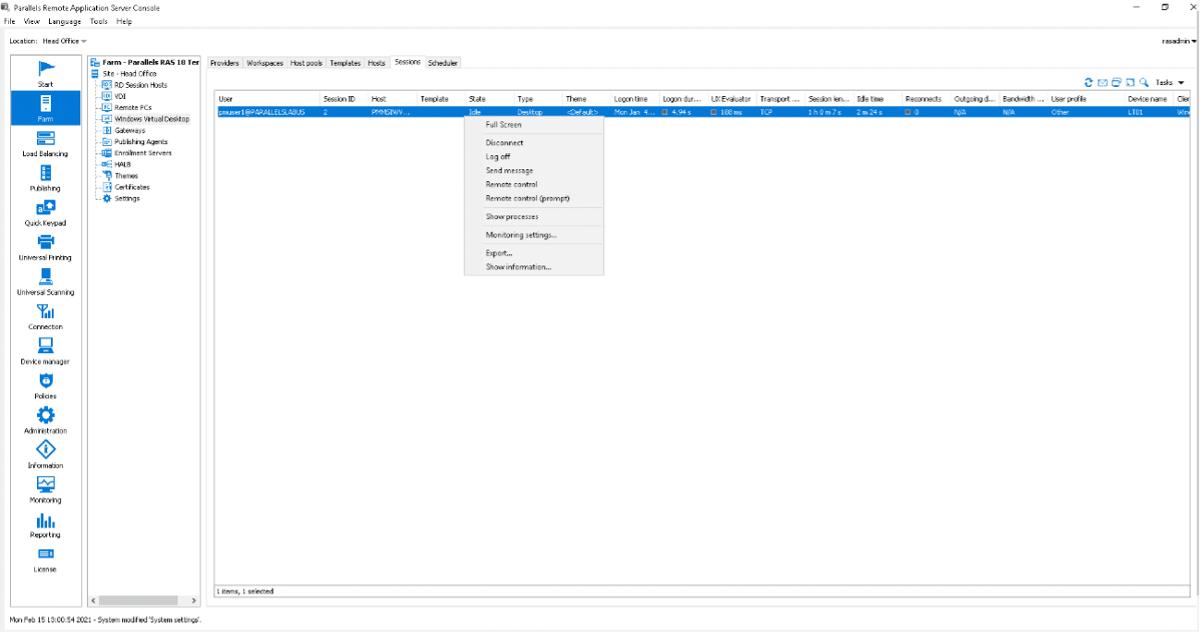The height and width of the screenshot is (635, 1202).
Task: Choose Show information... in the context menu
Action: [533, 267]
